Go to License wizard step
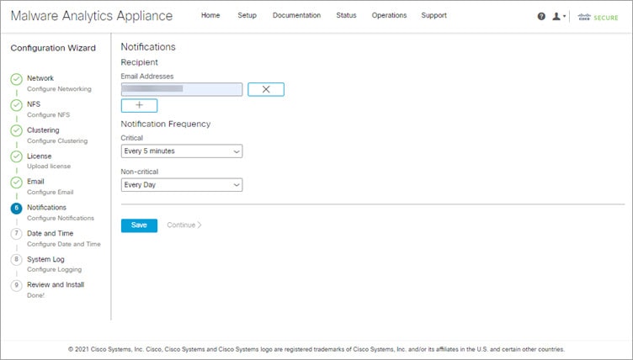The width and height of the screenshot is (633, 360). tap(40, 156)
